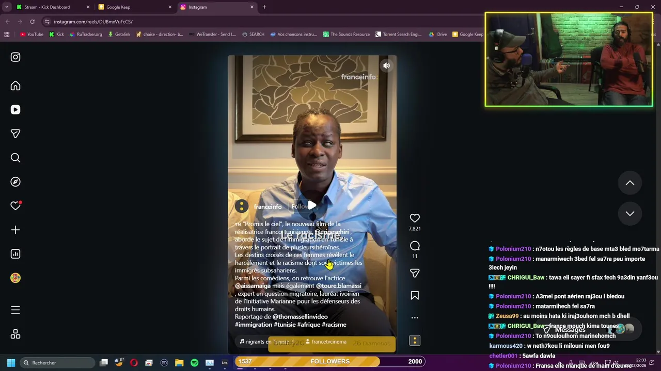
Task: Go to next reel down chevron
Action: [630, 213]
